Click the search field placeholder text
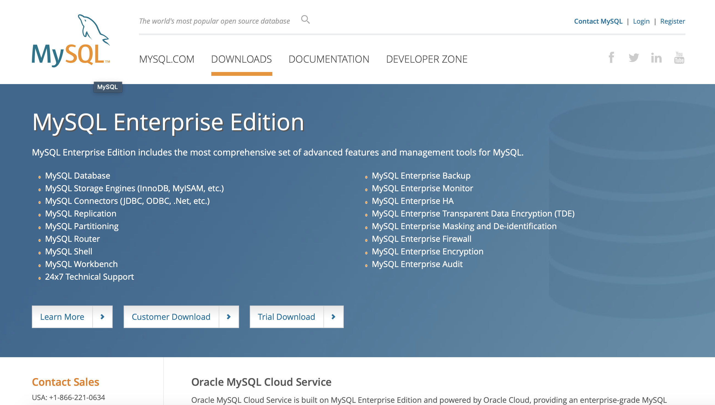 (x=214, y=21)
